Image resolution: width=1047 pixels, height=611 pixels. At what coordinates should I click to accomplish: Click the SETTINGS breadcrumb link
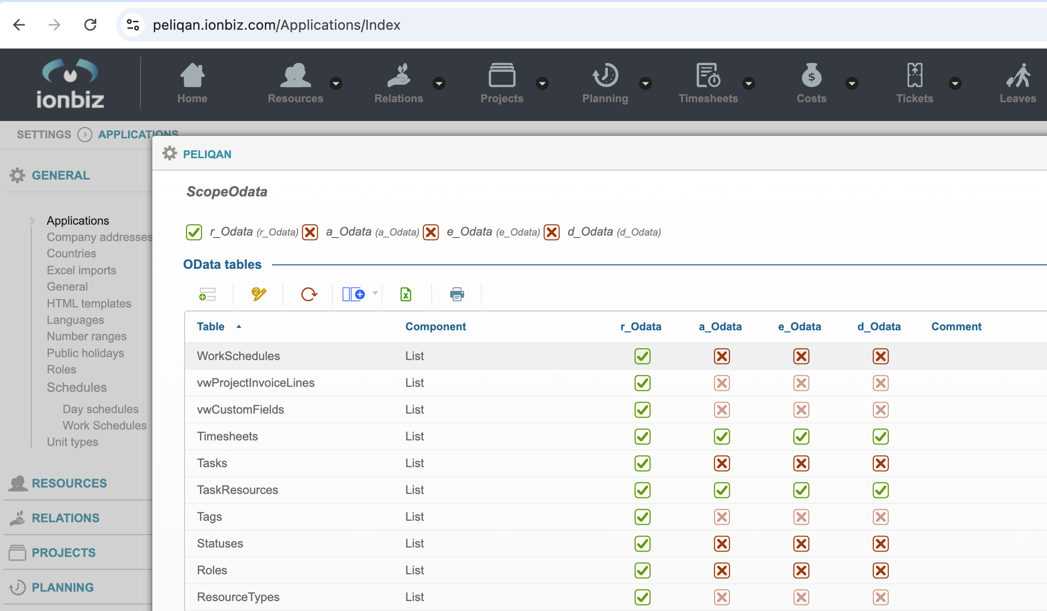pos(44,134)
